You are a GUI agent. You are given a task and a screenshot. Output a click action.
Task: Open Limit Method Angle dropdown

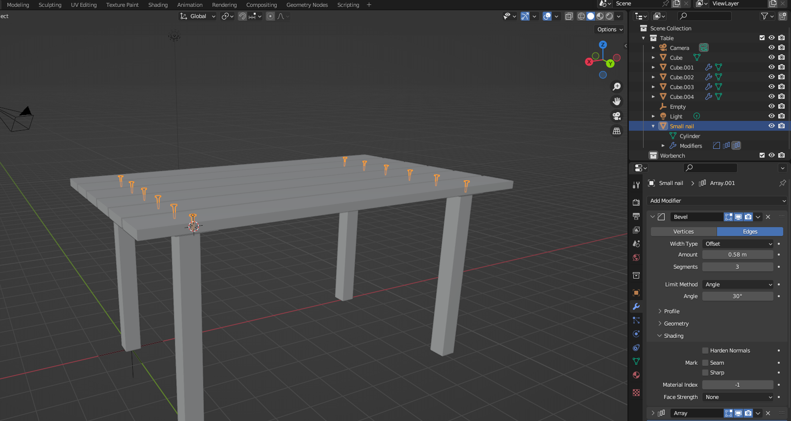point(738,284)
